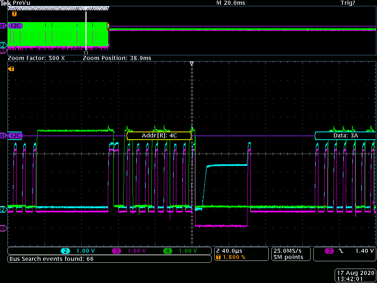The height and width of the screenshot is (283, 377).
Task: Click the Tek PreVu acquisition status
Action: click(15, 3)
